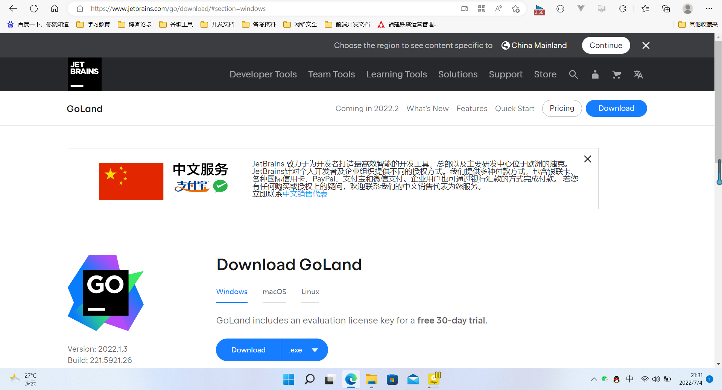Image resolution: width=722 pixels, height=390 pixels.
Task: Click the browser Back arrow
Action: (x=13, y=8)
